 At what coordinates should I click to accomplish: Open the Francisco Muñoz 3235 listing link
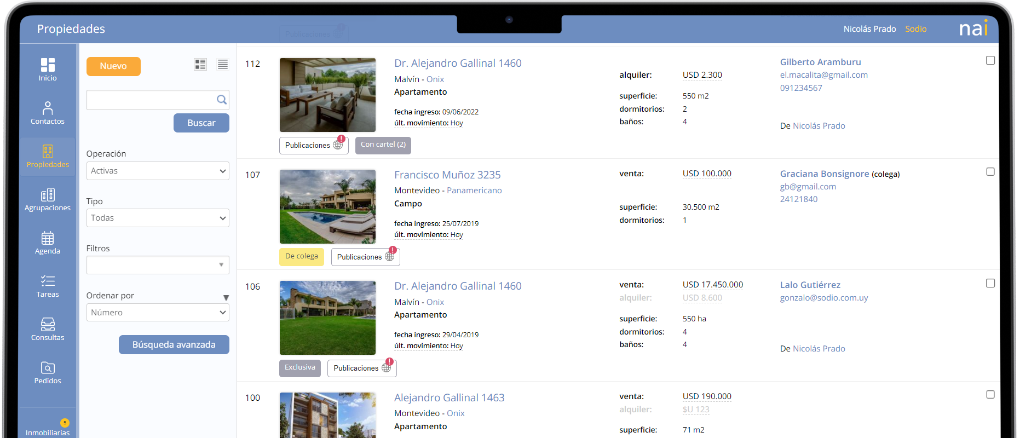(447, 175)
